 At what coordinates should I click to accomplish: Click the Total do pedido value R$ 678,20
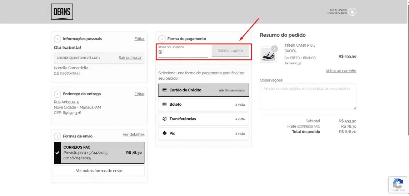[348, 132]
